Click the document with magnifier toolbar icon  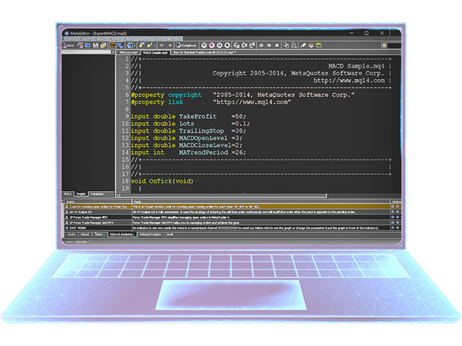click(x=294, y=45)
